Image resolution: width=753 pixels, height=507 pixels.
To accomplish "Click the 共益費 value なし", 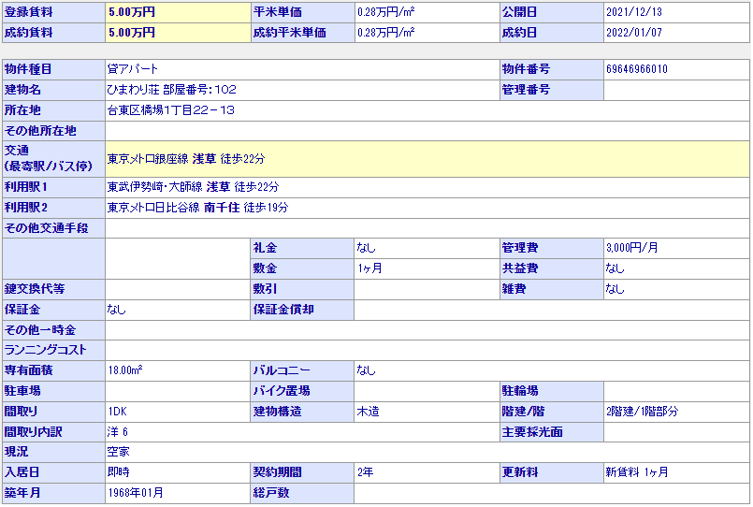I will (x=615, y=268).
